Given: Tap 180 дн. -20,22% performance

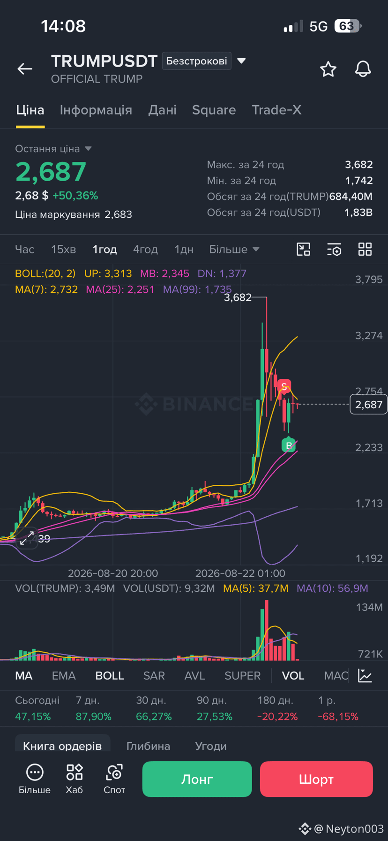Looking at the screenshot, I should (277, 709).
